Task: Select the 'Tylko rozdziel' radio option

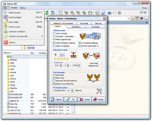Action: (x=54, y=33)
